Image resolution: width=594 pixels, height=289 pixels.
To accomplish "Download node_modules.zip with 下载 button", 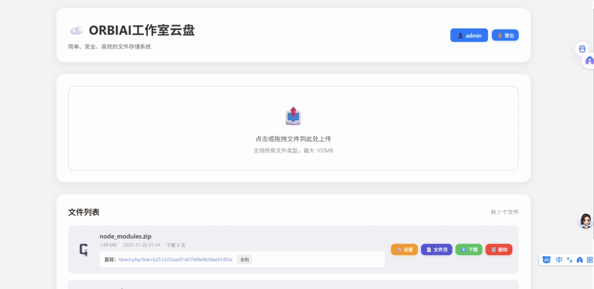I will coord(469,250).
